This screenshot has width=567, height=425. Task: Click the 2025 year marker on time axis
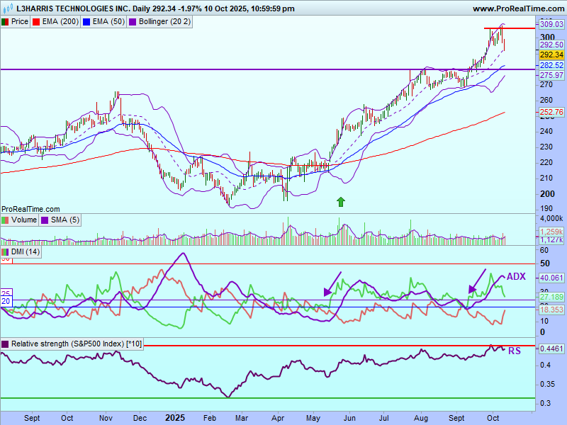(x=174, y=418)
